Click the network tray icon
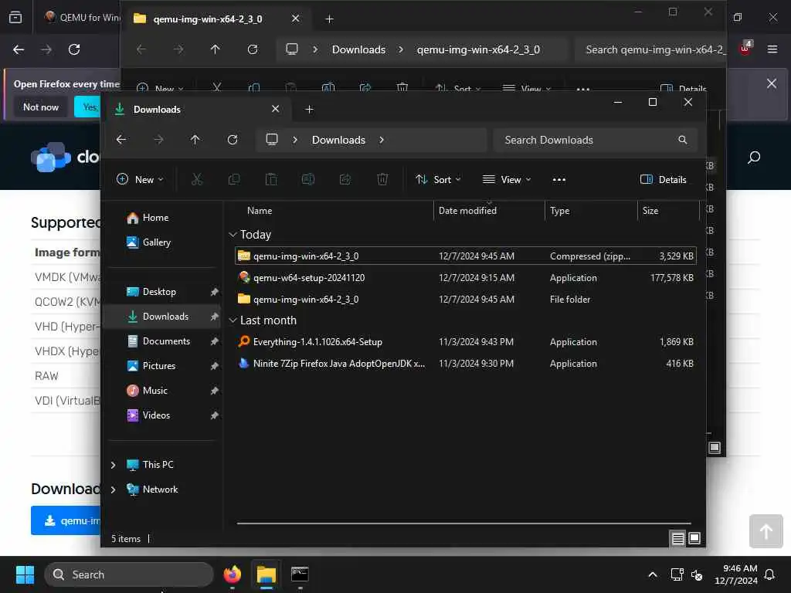The height and width of the screenshot is (593, 791). tap(677, 574)
